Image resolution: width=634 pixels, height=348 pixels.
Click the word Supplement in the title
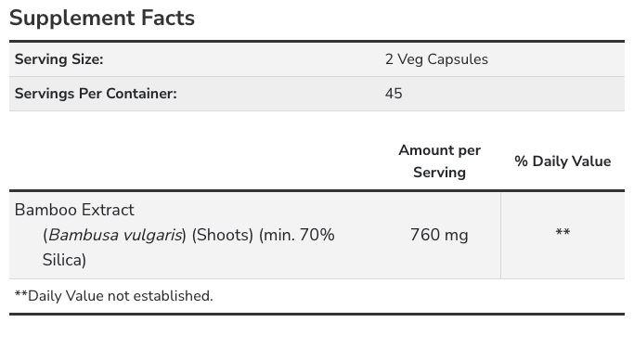pos(72,19)
